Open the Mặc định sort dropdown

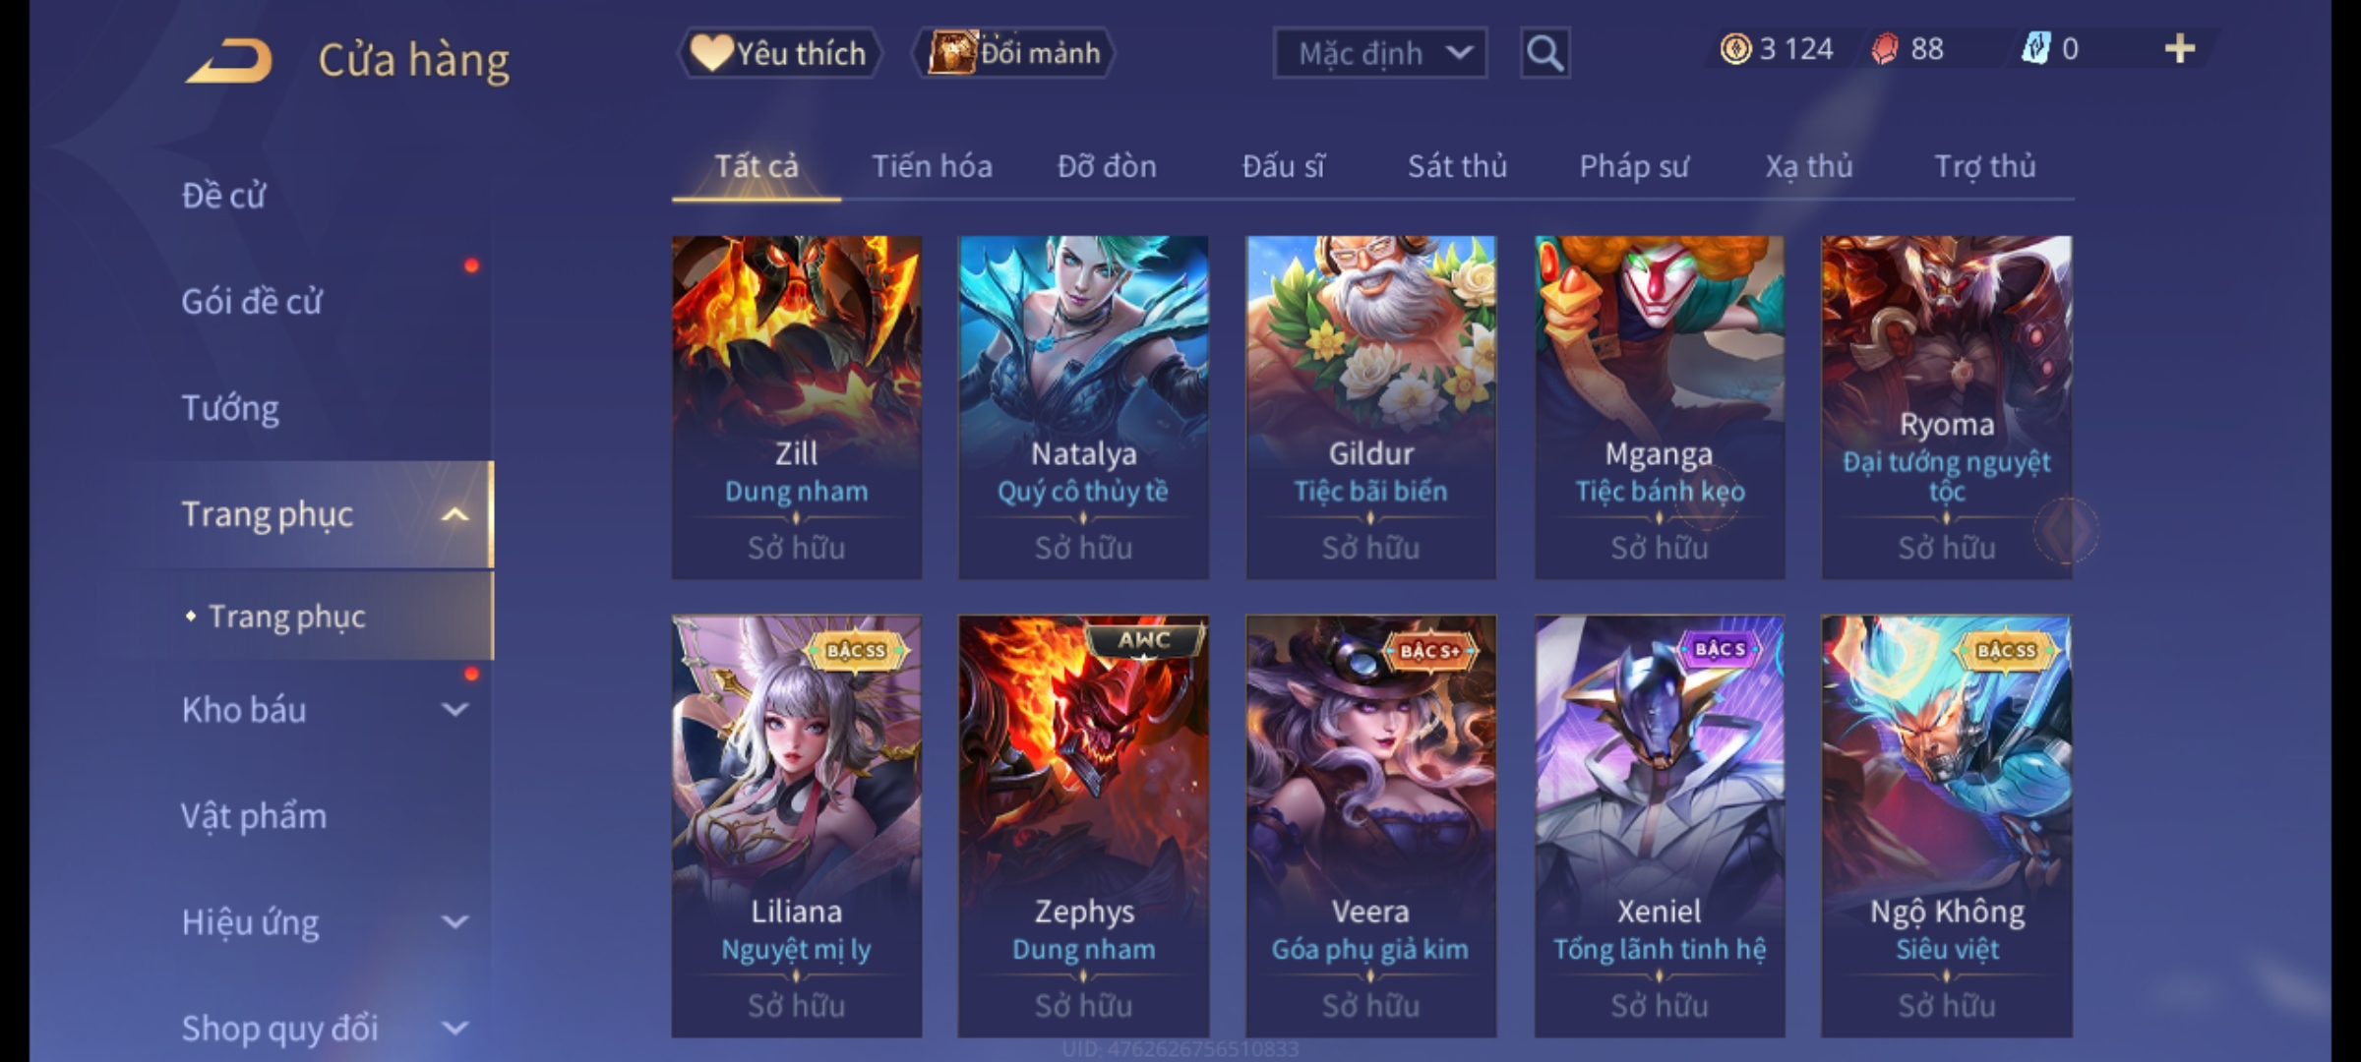[x=1379, y=53]
